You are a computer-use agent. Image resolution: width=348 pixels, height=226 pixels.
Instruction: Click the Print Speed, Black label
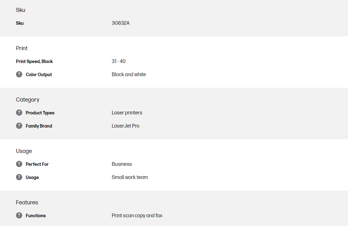click(34, 61)
